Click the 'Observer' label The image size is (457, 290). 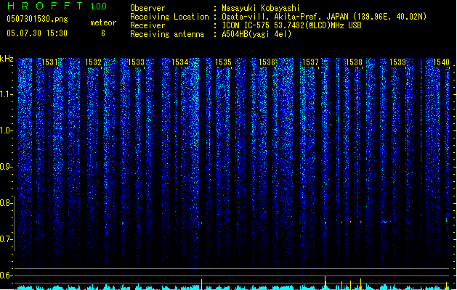pos(147,8)
